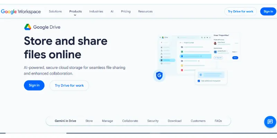The height and width of the screenshot is (138, 277).
Task: Click the yellow Slides file icon in preview
Action: point(181,65)
